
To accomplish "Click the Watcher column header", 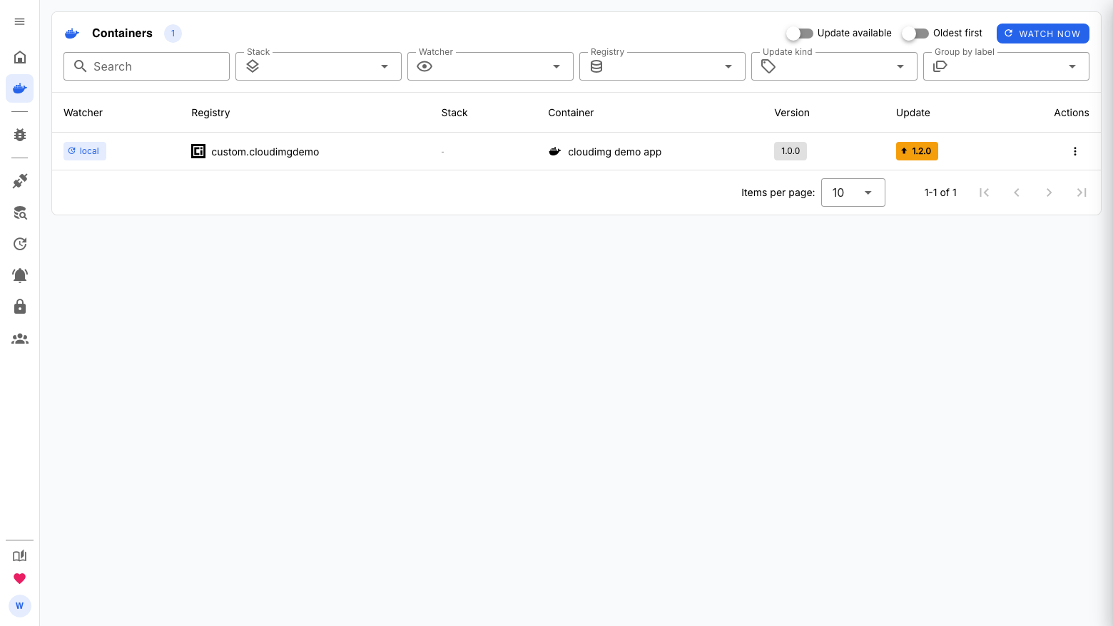I will pos(83,113).
